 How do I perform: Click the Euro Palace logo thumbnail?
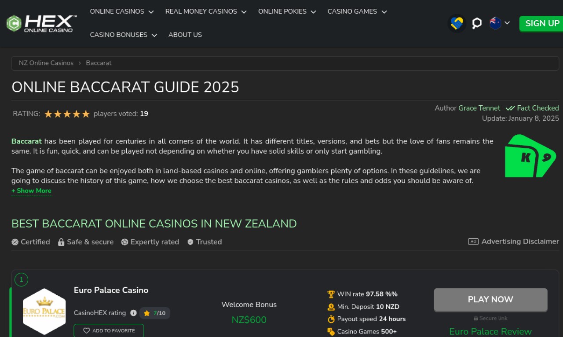coord(44,311)
